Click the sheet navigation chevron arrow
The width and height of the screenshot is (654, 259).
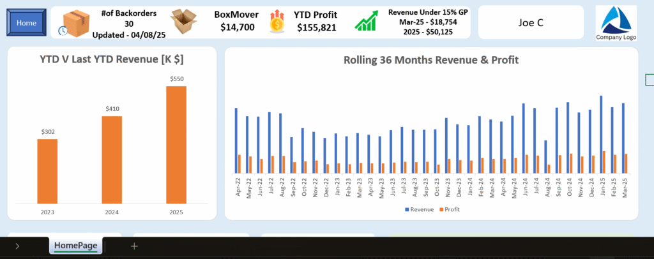[17, 246]
